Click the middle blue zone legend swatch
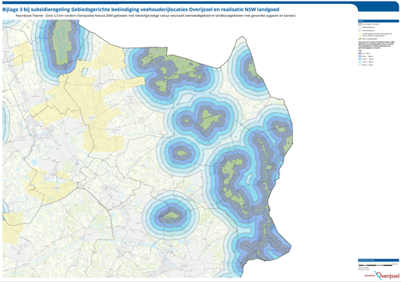This screenshot has height=282, width=401. coord(360,59)
